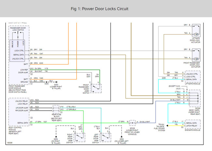Click the 'BLK 1450' wire label
The width and height of the screenshot is (212, 151).
38,81
